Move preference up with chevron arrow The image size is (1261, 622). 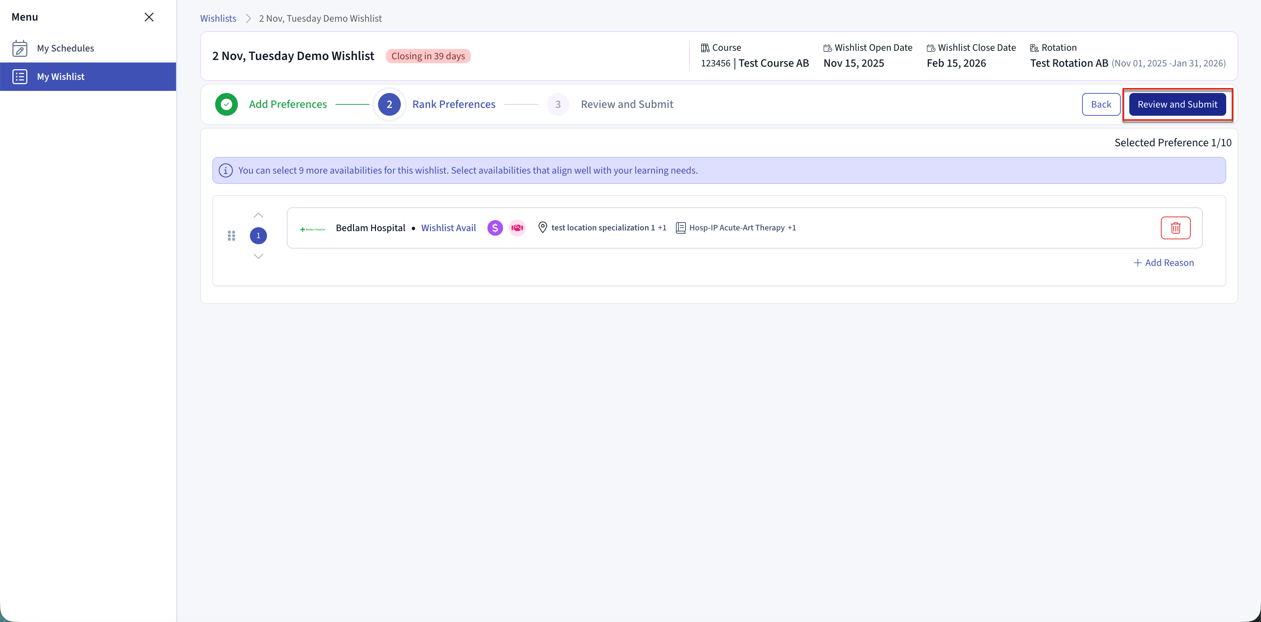(x=258, y=215)
